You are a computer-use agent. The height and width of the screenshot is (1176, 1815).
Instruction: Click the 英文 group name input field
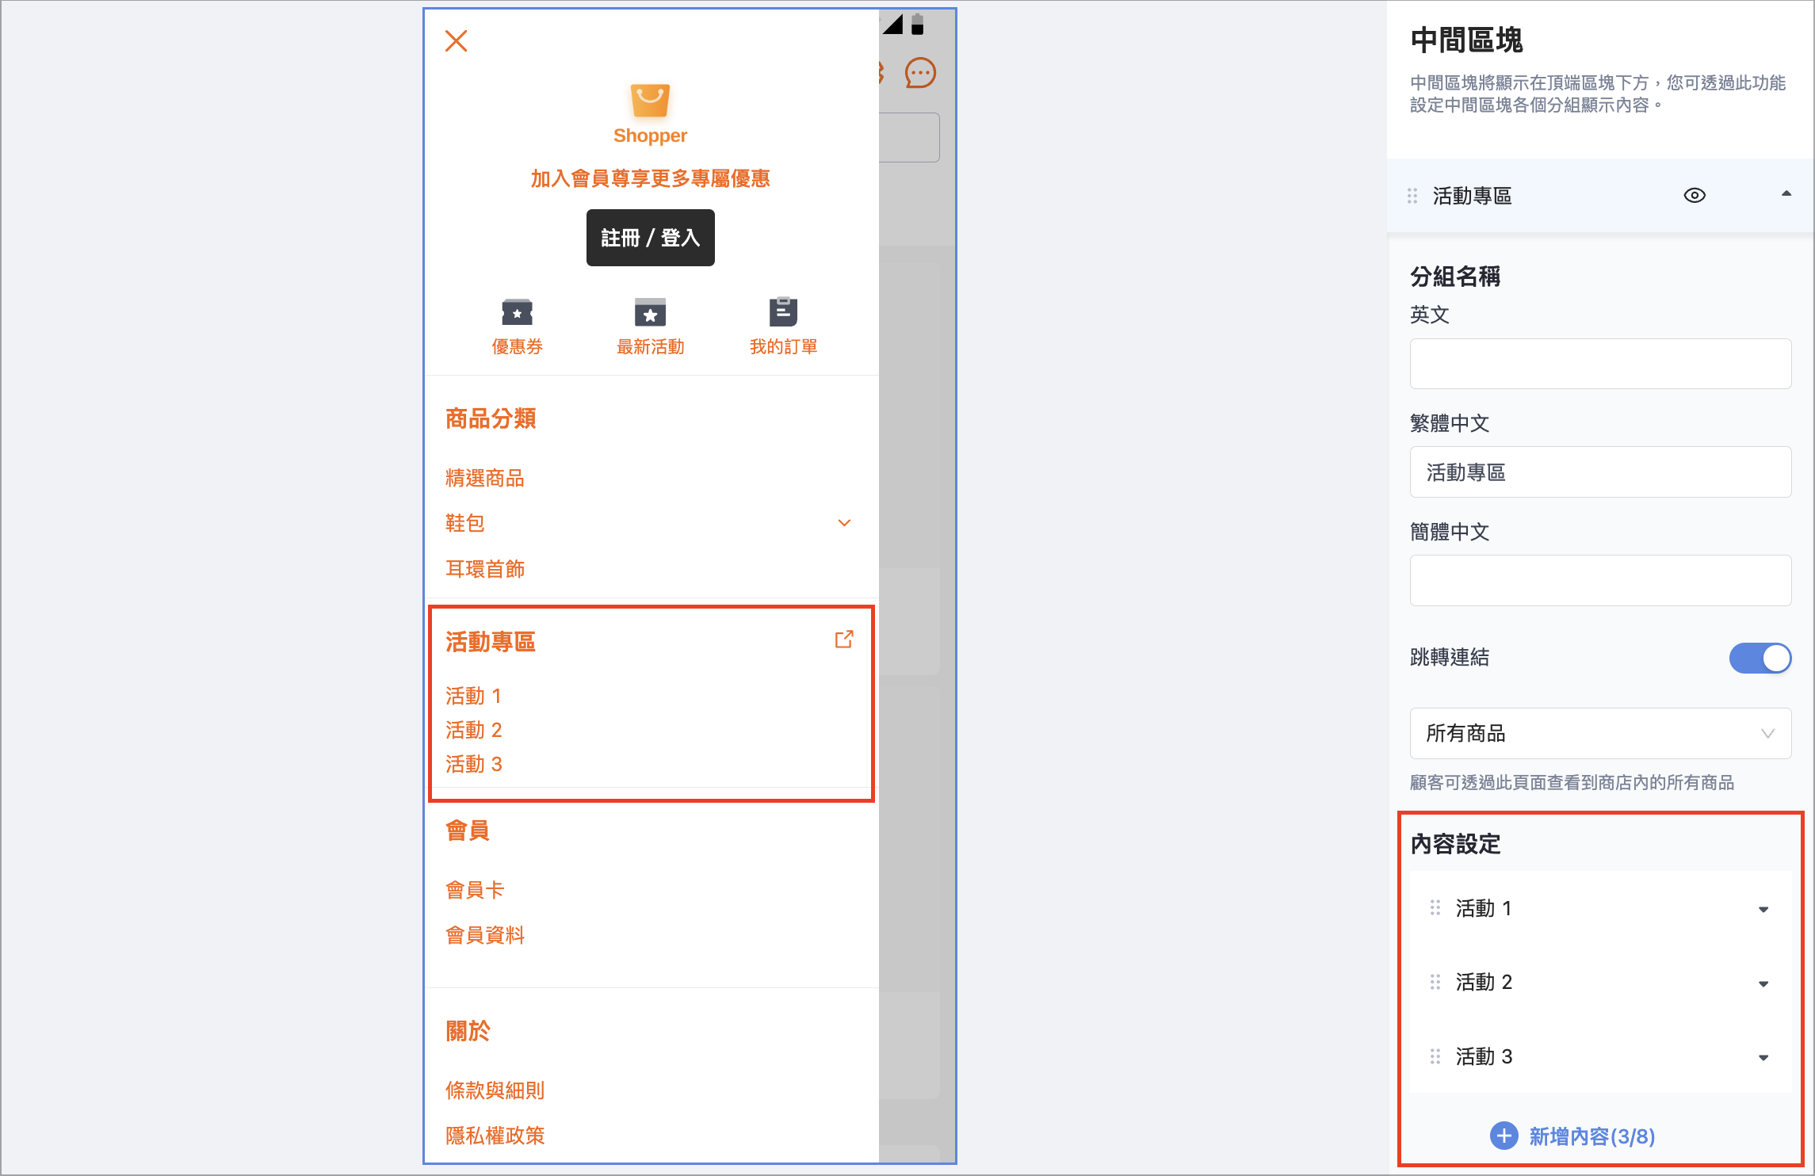(x=1600, y=364)
